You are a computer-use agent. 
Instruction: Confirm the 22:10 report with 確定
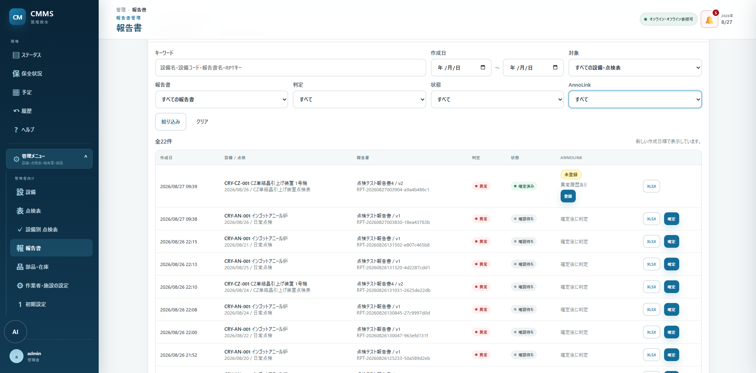click(672, 287)
